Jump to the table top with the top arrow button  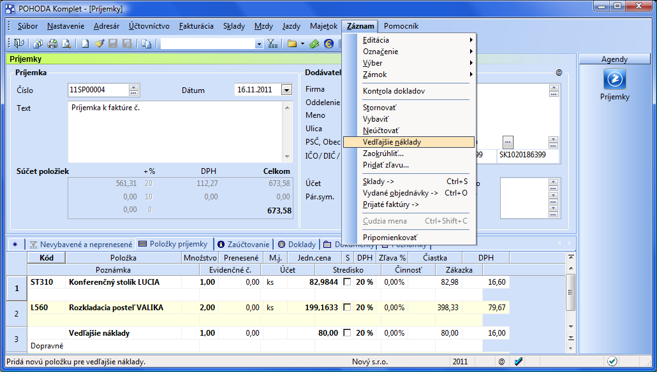(571, 257)
